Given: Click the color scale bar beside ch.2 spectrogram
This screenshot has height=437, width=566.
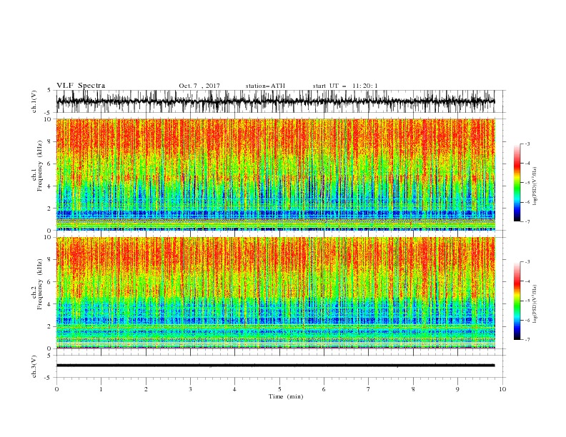Looking at the screenshot, I should tap(517, 301).
